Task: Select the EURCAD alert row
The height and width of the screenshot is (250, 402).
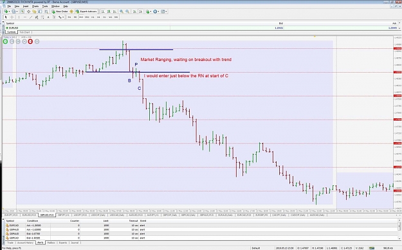Action: coord(201,226)
